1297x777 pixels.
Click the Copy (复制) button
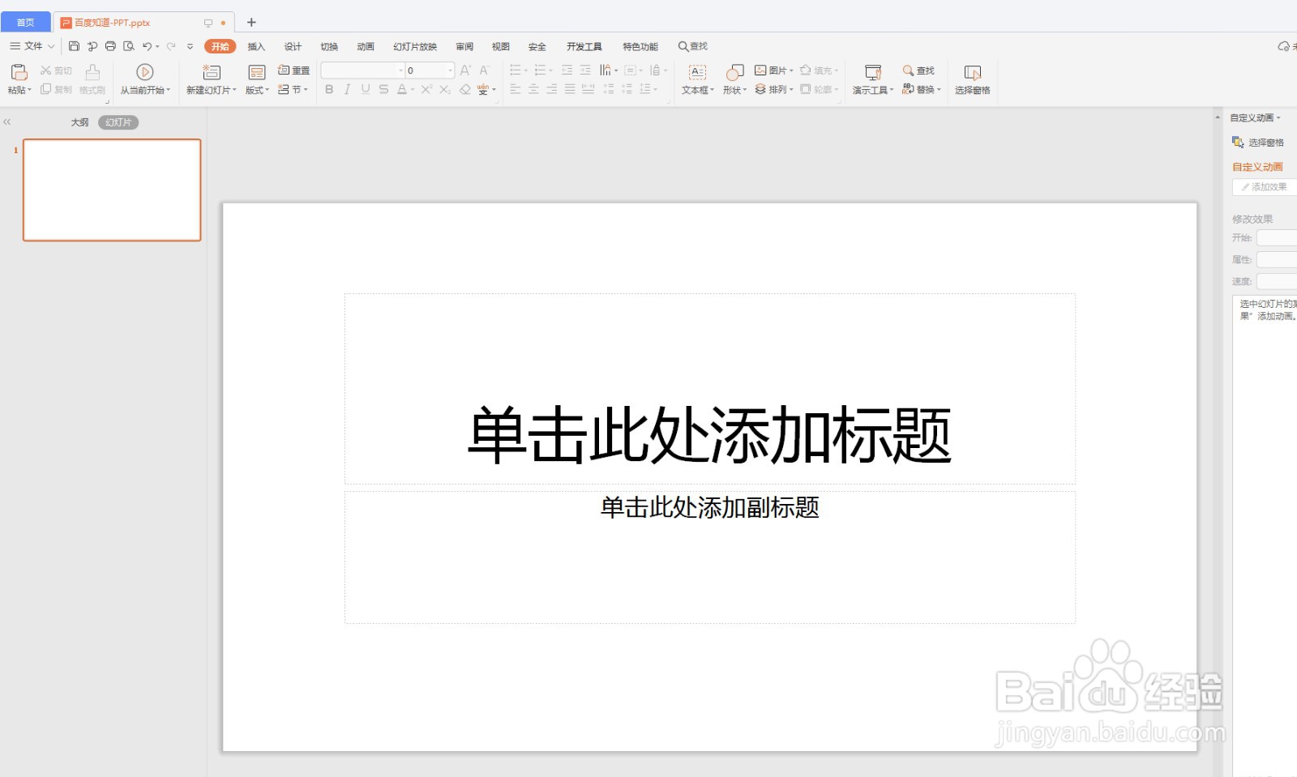[56, 89]
